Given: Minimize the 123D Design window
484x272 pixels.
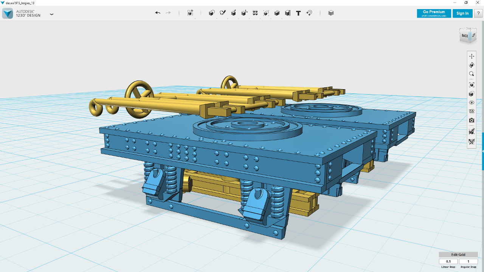Looking at the screenshot, I should (x=455, y=3).
